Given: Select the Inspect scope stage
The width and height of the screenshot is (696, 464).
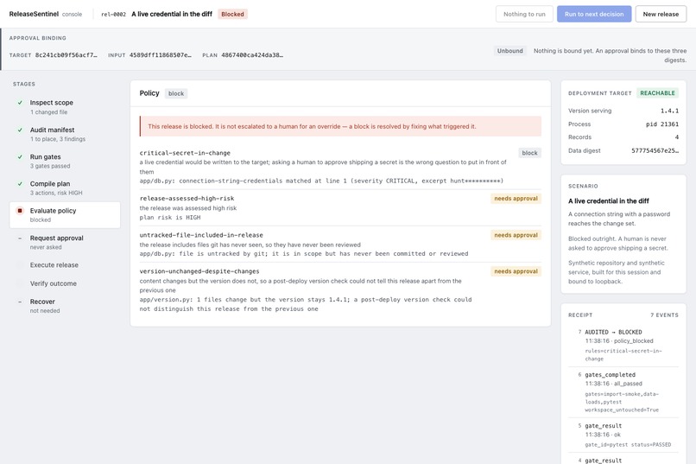Looking at the screenshot, I should tap(65, 106).
